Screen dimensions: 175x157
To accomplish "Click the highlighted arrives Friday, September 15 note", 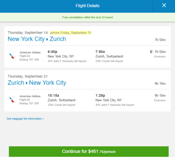I will [71, 32].
